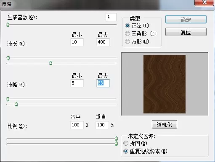Click the 生成器数 slider handle
The width and height of the screenshot is (215, 162).
8,25
